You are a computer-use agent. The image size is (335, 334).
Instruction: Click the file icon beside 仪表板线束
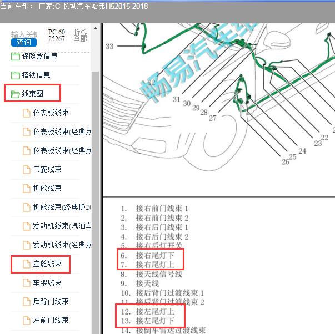[x=27, y=113]
